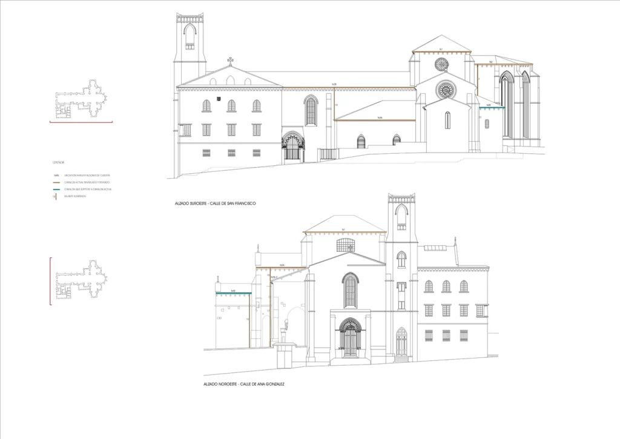The width and height of the screenshot is (620, 439).
Task: Click the Leyenda heading
Action: (x=59, y=162)
